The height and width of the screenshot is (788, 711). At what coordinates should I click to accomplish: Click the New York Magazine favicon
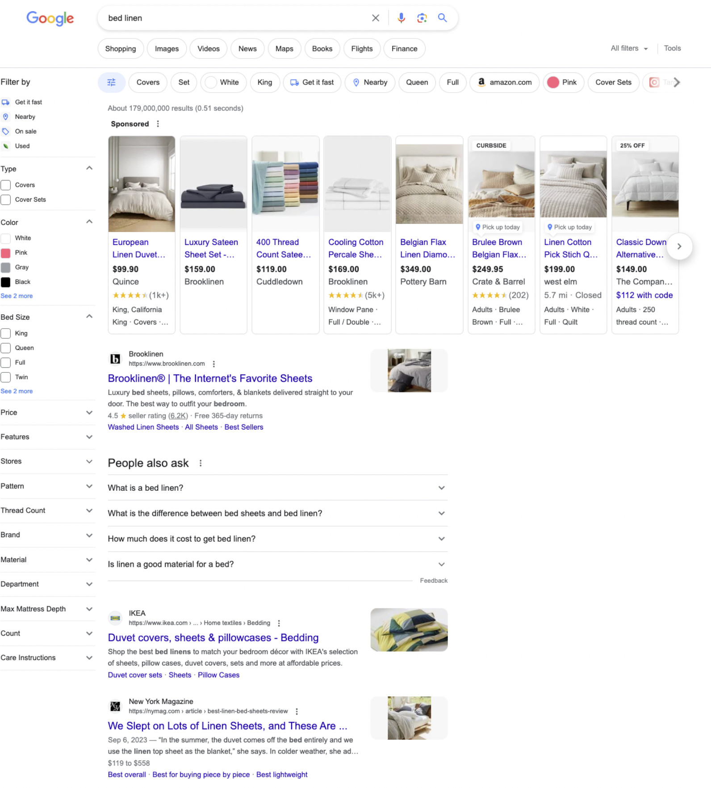(115, 706)
